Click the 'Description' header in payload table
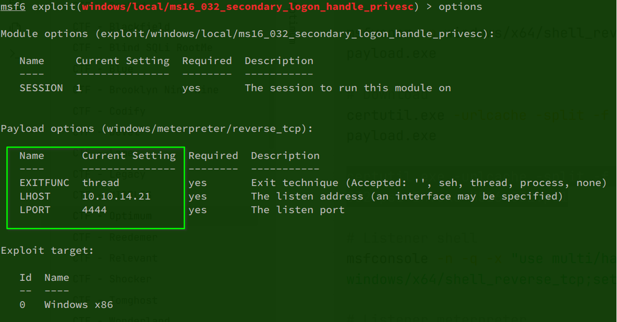Viewport: 617px width, 322px height. coord(285,156)
